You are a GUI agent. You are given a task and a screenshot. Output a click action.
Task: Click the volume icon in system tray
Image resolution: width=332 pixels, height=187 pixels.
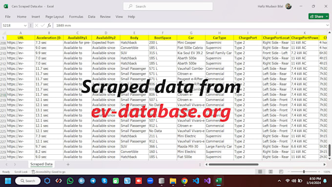pyautogui.click(x=294, y=181)
